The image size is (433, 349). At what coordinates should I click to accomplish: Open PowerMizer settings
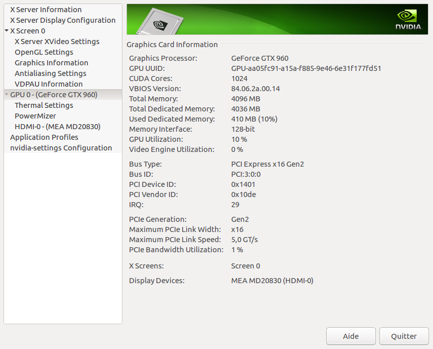[x=35, y=116]
